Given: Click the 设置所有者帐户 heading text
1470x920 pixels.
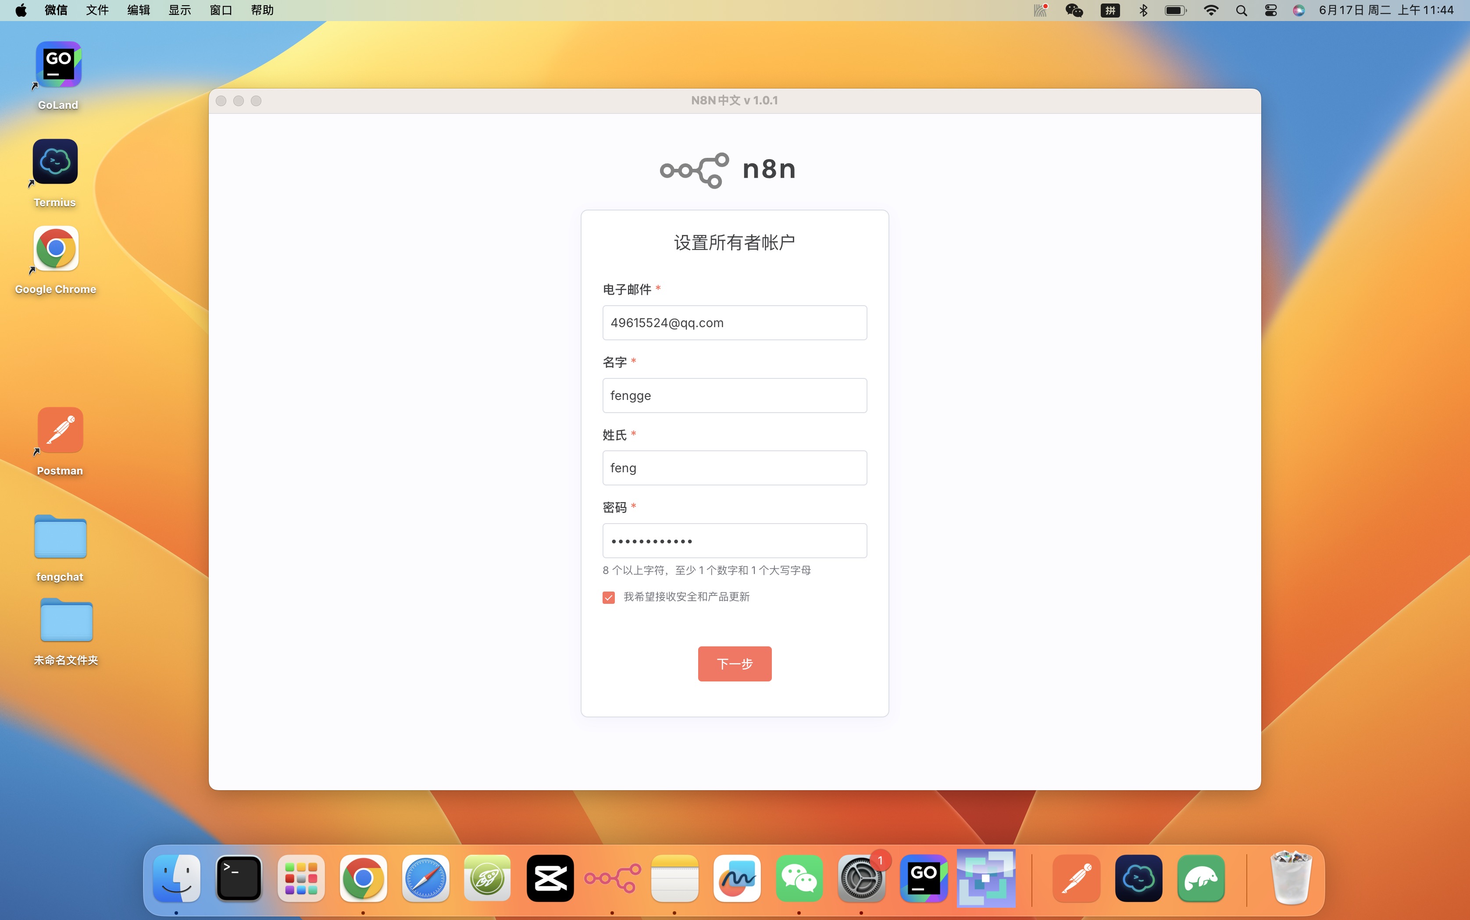Looking at the screenshot, I should [735, 242].
